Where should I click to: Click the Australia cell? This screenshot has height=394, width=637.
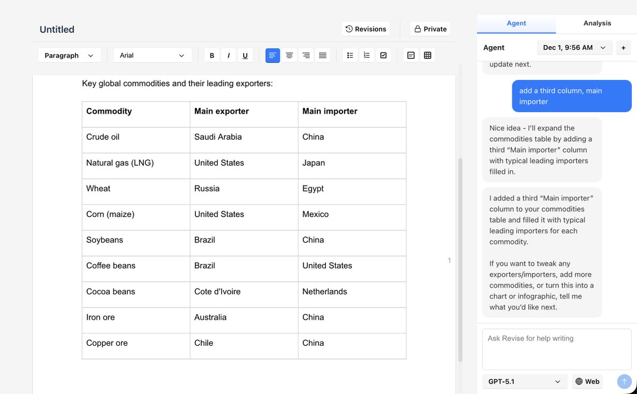pyautogui.click(x=244, y=320)
